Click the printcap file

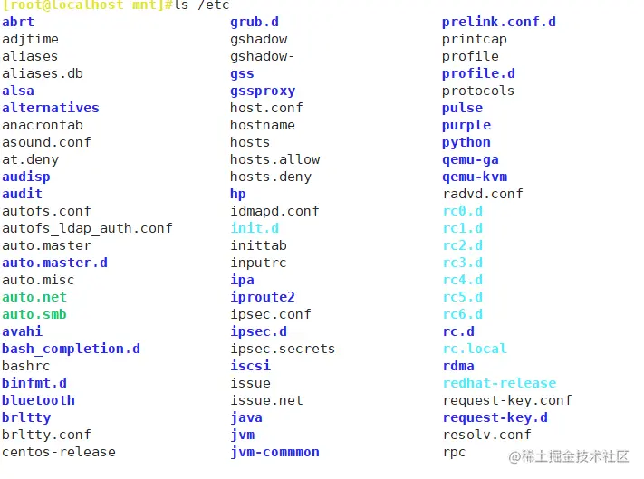click(x=475, y=40)
